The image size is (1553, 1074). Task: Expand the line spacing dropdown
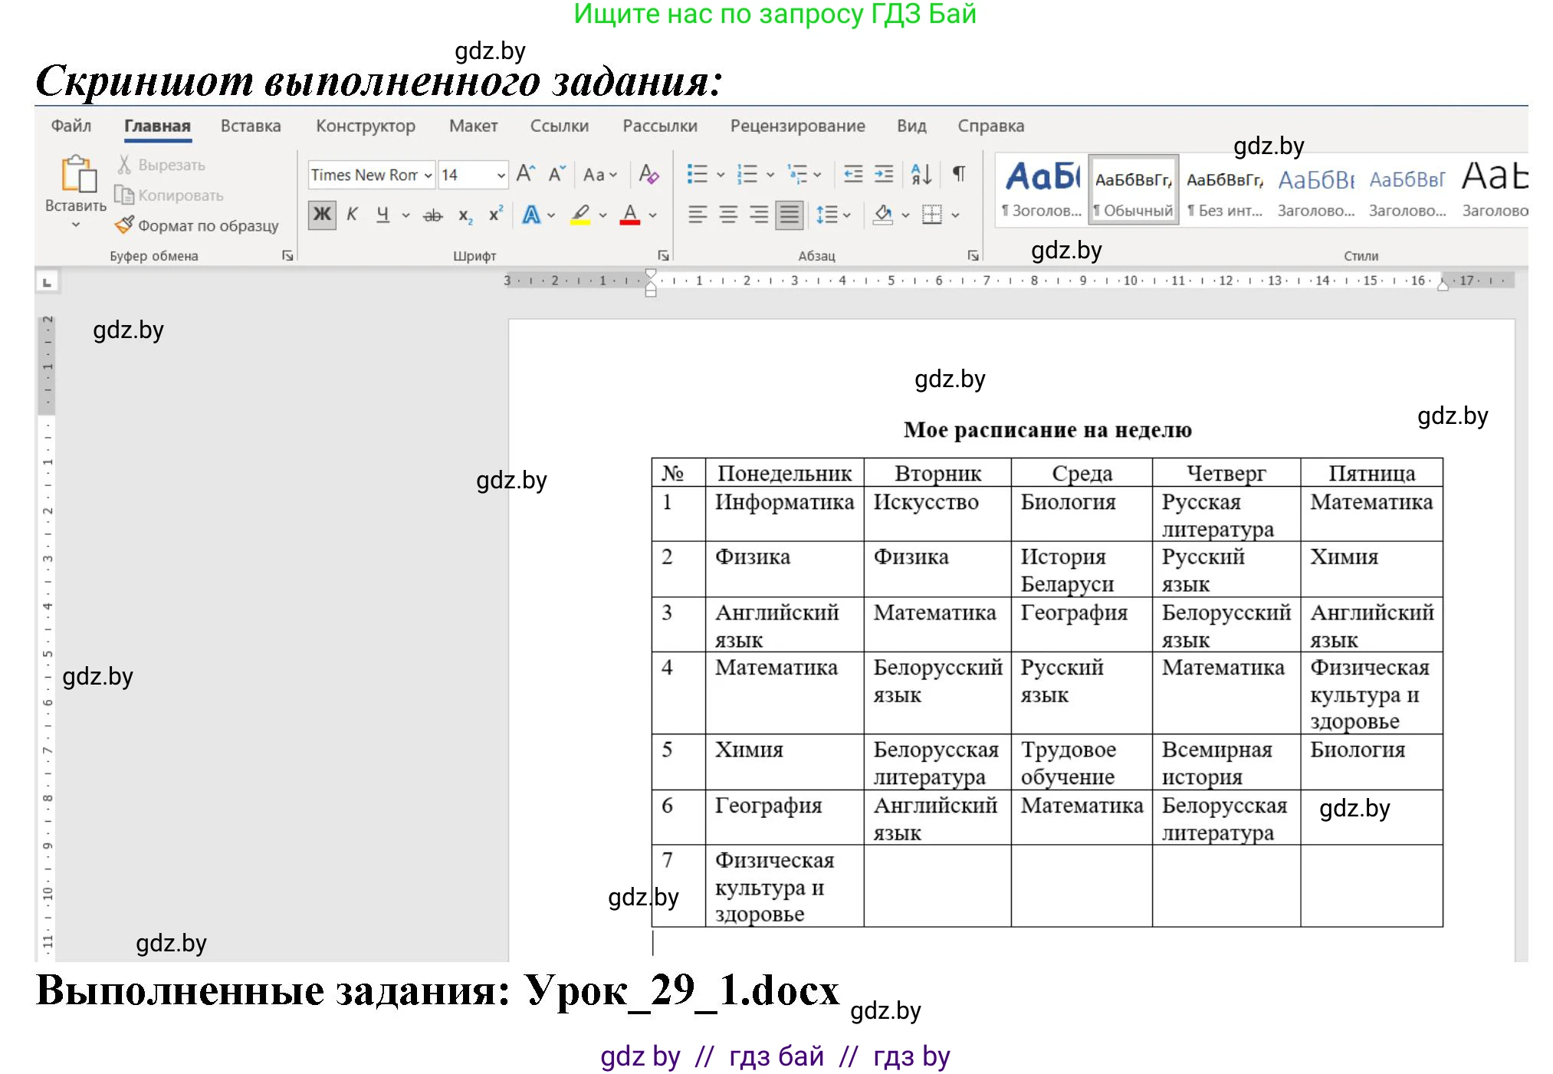click(x=846, y=215)
